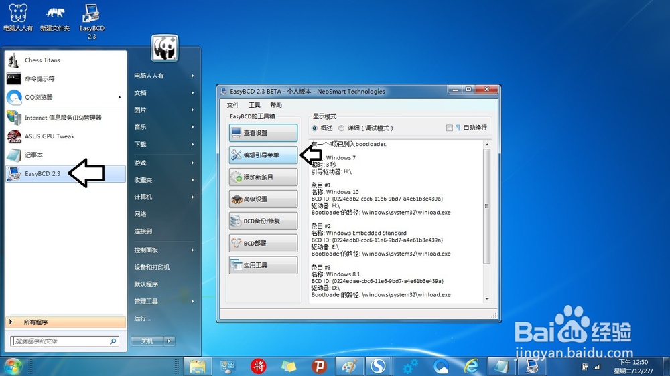Open the 电脑人人有 desktop icon

pyautogui.click(x=18, y=17)
